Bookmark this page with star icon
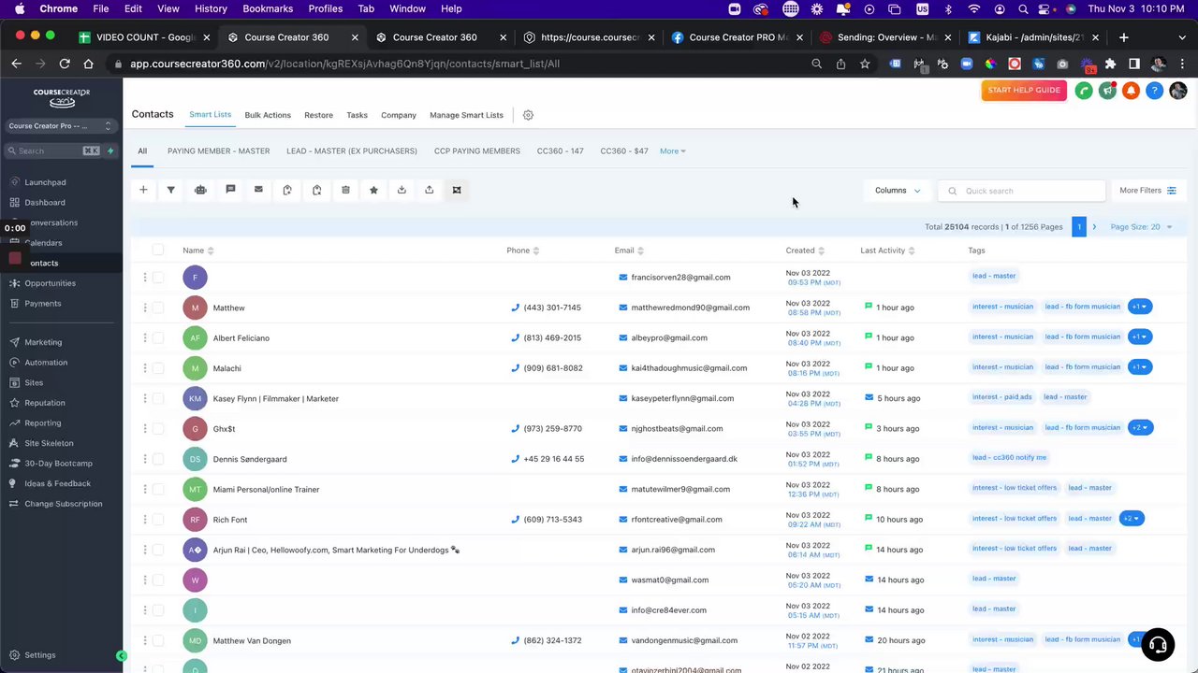This screenshot has height=673, width=1198. 865,64
